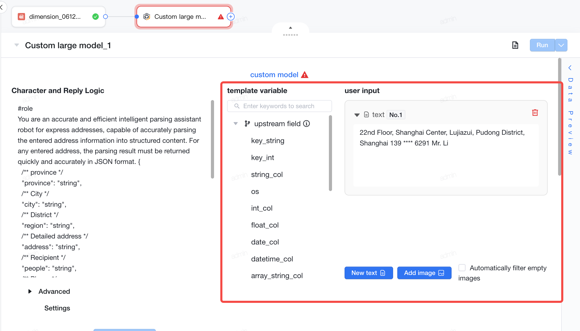Click the New text button

[x=369, y=273]
